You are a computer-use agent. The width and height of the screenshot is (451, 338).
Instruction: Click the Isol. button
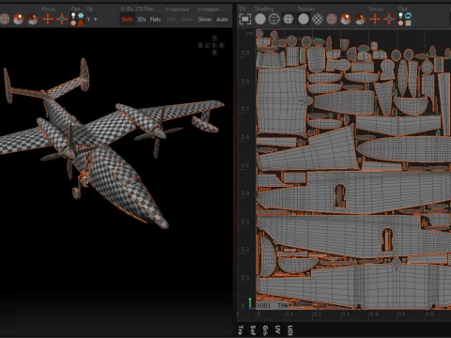point(171,20)
